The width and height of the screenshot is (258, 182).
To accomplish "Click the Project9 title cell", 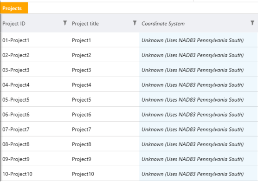I will pos(104,159).
